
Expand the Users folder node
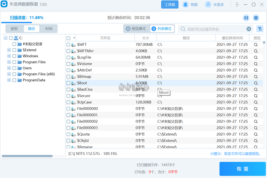tap(9, 68)
